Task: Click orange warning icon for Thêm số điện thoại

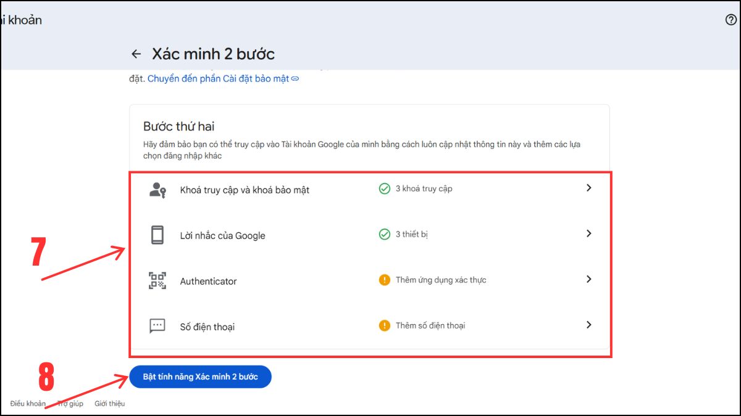Action: [384, 325]
